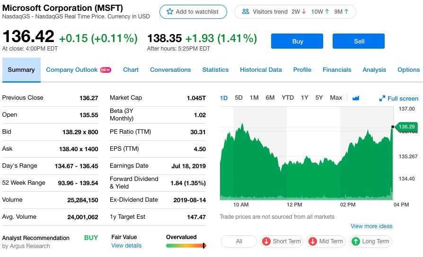Click the blue Buy button
Screen dimensions: 423x257
click(x=297, y=41)
